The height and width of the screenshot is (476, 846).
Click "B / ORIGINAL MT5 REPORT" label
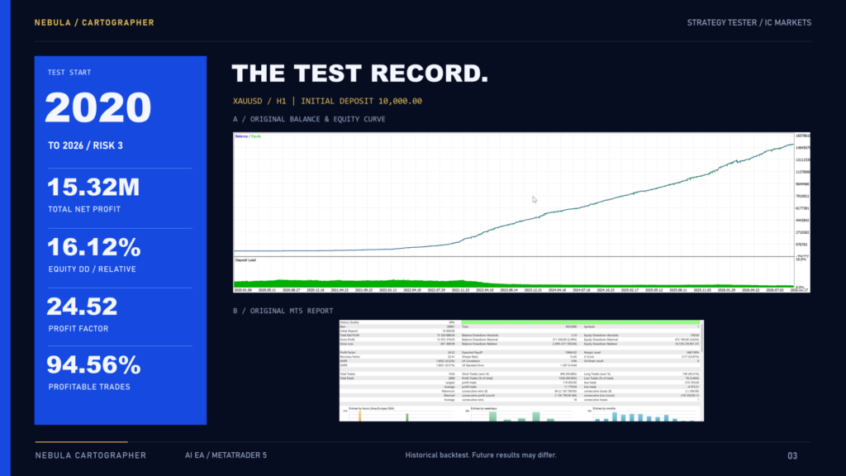click(x=283, y=311)
